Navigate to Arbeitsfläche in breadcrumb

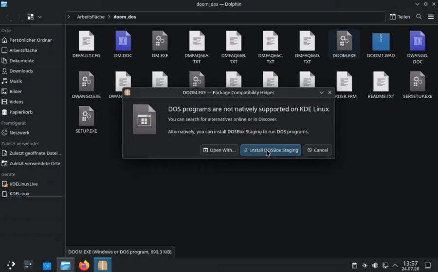point(91,17)
